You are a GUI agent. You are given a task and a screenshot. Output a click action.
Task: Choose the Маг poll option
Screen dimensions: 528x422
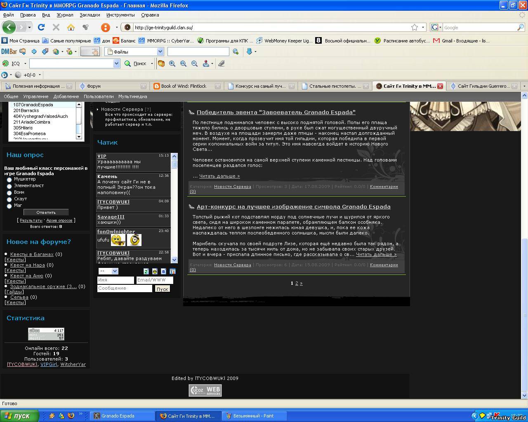9,206
